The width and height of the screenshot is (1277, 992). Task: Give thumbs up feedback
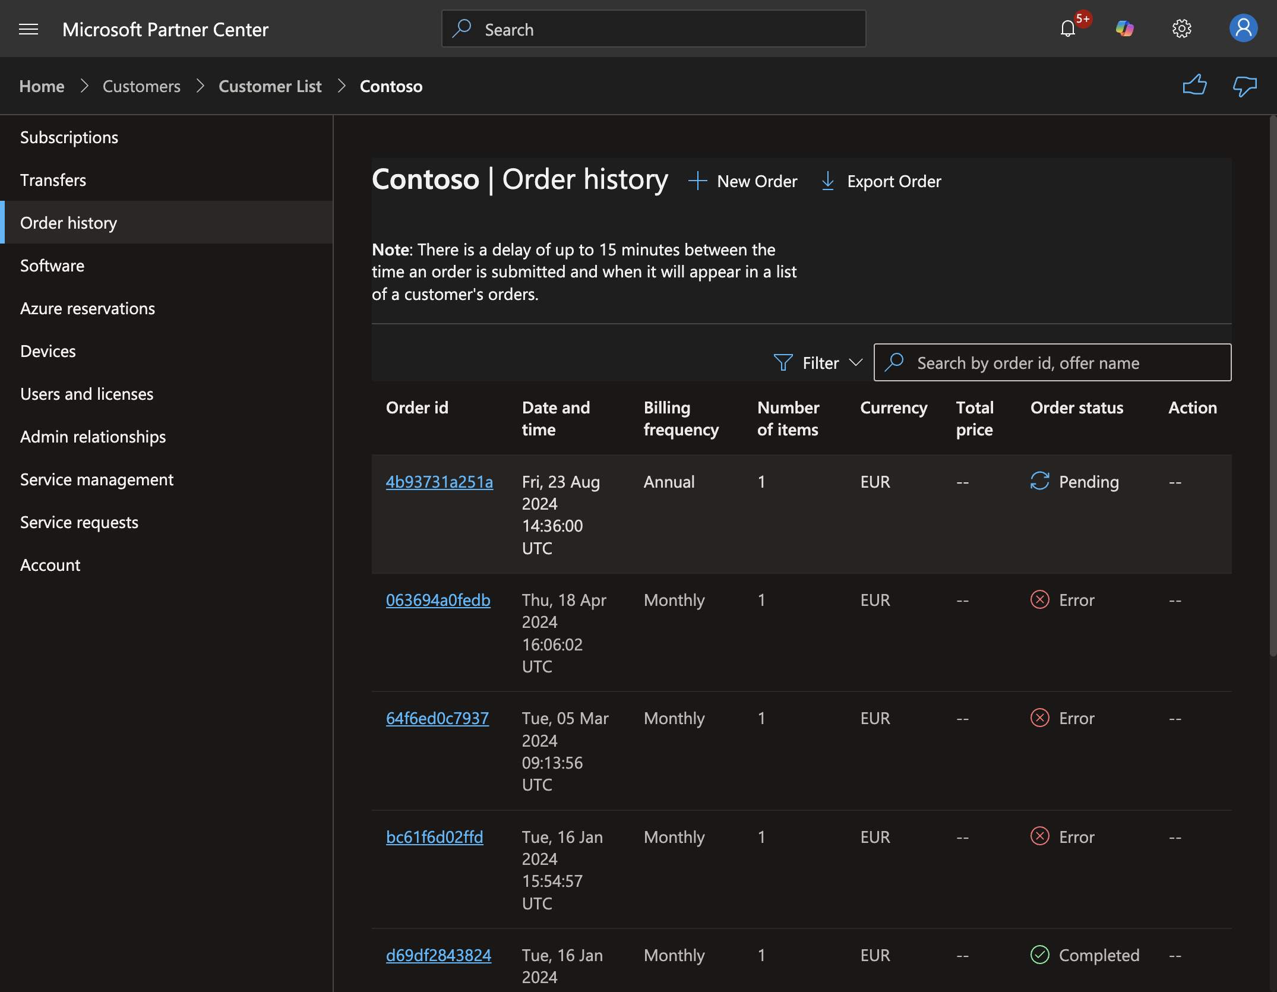click(x=1194, y=86)
